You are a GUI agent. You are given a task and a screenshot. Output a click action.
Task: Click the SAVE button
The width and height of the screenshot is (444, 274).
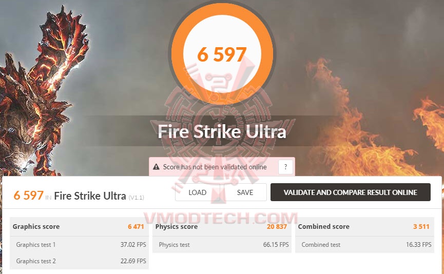[x=245, y=192]
